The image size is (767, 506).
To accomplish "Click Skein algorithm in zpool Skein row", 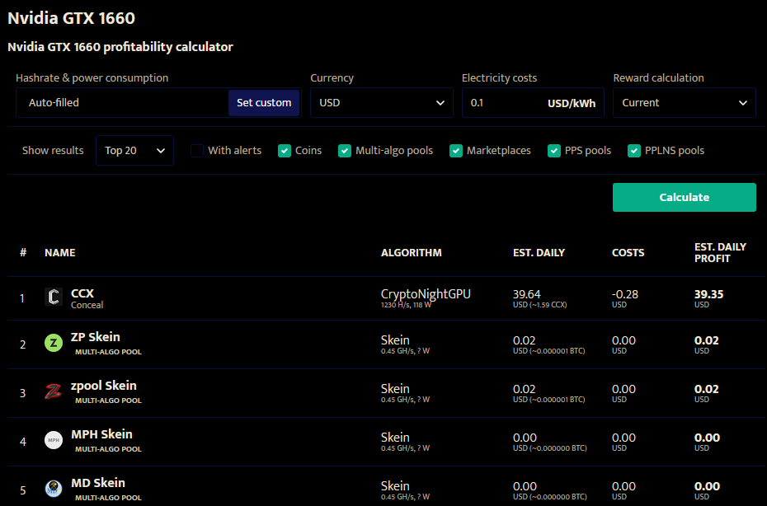I will [395, 389].
